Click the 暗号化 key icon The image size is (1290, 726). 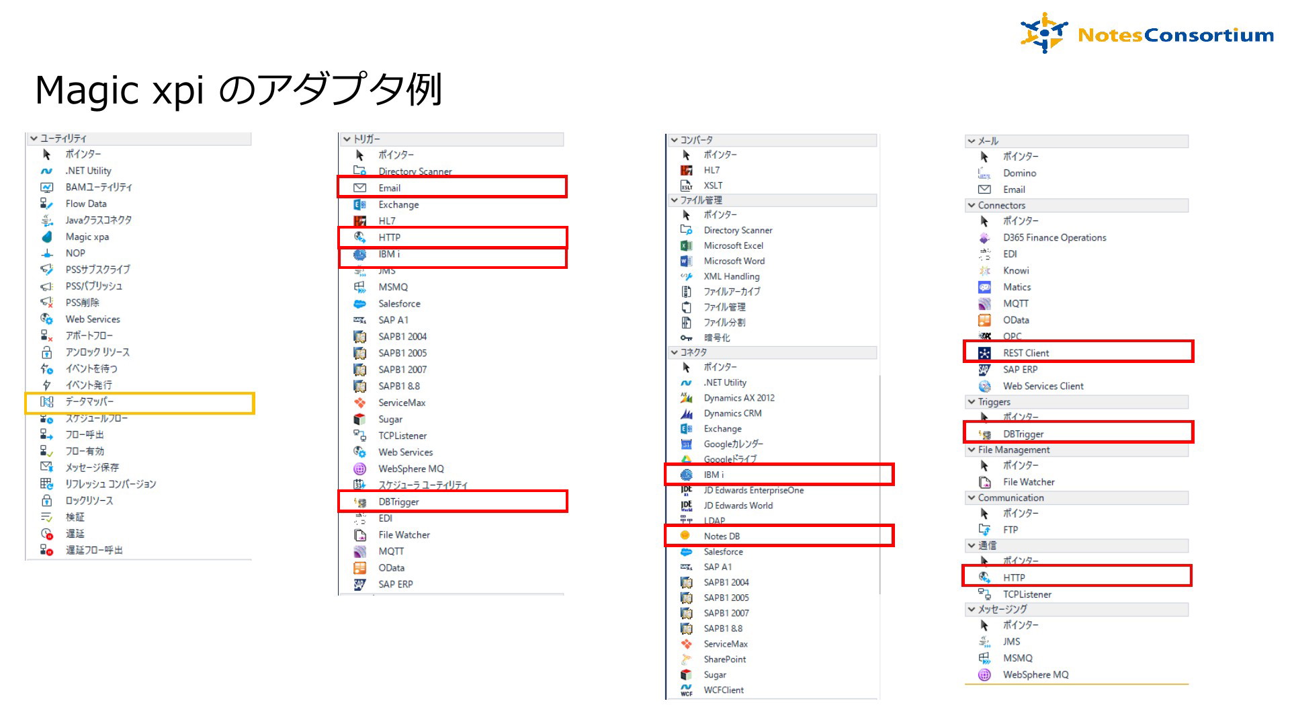pos(686,338)
